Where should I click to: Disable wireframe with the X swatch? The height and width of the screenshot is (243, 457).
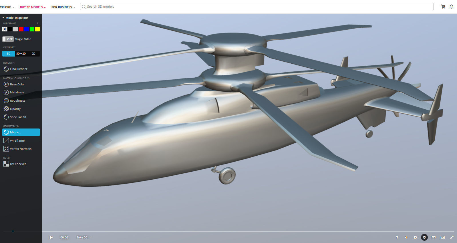click(x=5, y=29)
